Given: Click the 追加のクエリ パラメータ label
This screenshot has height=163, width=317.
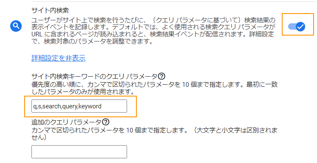Looking at the screenshot, I should pyautogui.click(x=66, y=122).
